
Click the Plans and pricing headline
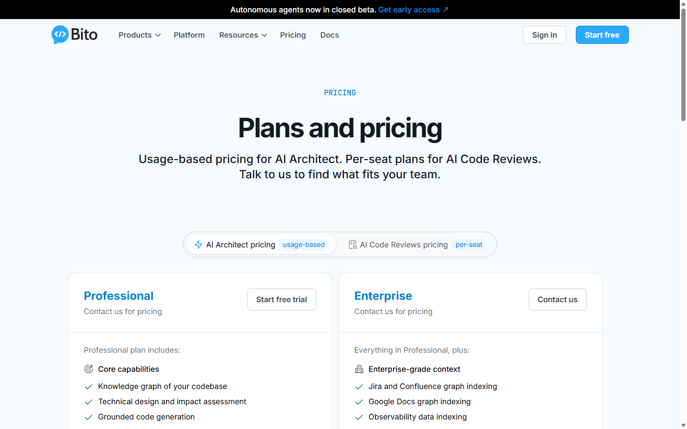[340, 128]
